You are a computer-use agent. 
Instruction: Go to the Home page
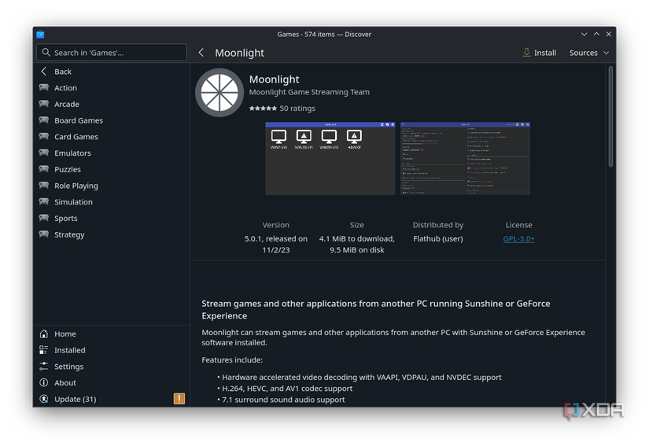click(x=65, y=334)
